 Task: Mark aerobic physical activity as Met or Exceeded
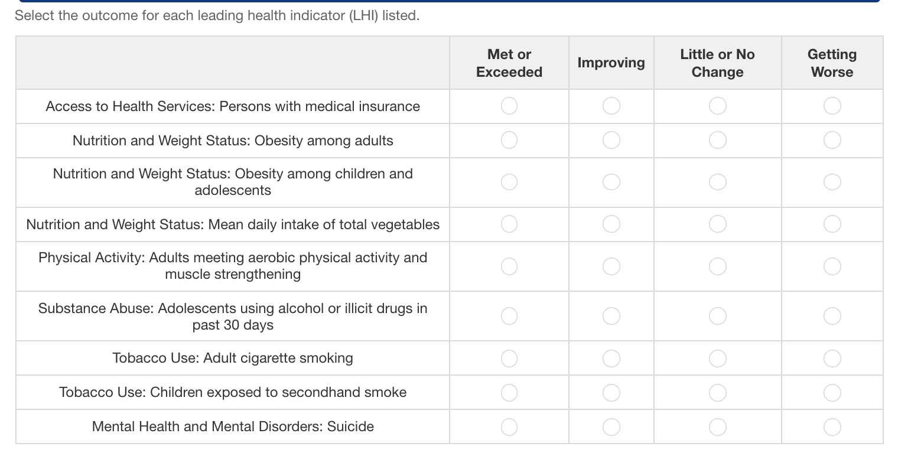[x=509, y=266]
